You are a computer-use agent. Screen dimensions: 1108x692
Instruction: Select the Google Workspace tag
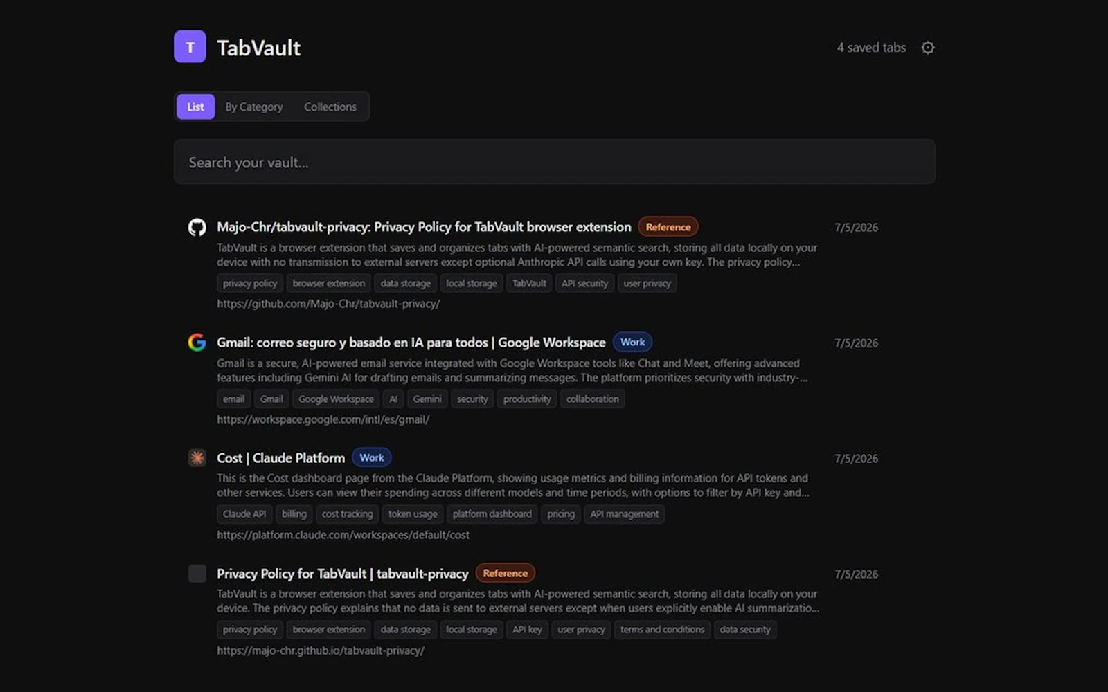coord(336,399)
